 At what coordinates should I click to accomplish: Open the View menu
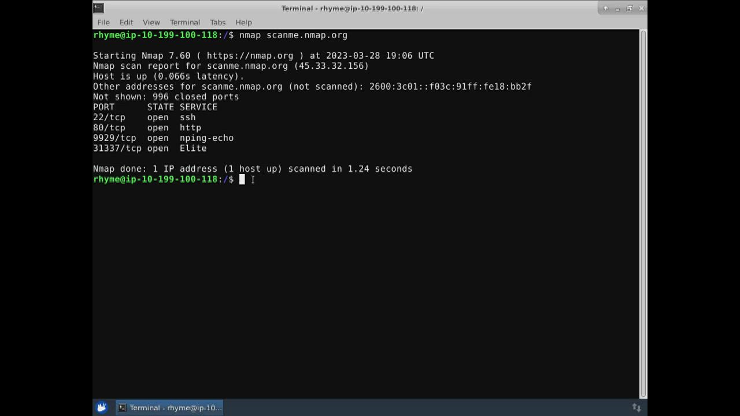pyautogui.click(x=151, y=23)
